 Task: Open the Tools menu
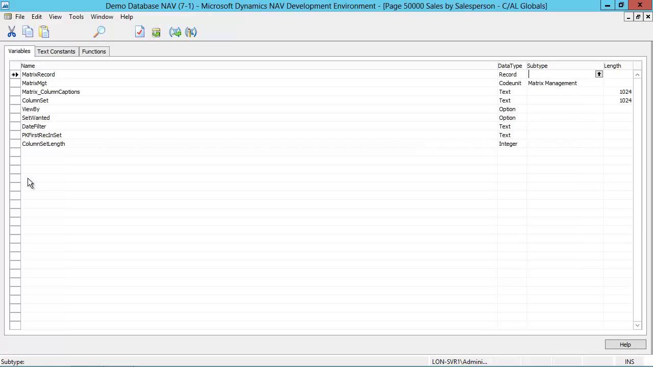[77, 17]
